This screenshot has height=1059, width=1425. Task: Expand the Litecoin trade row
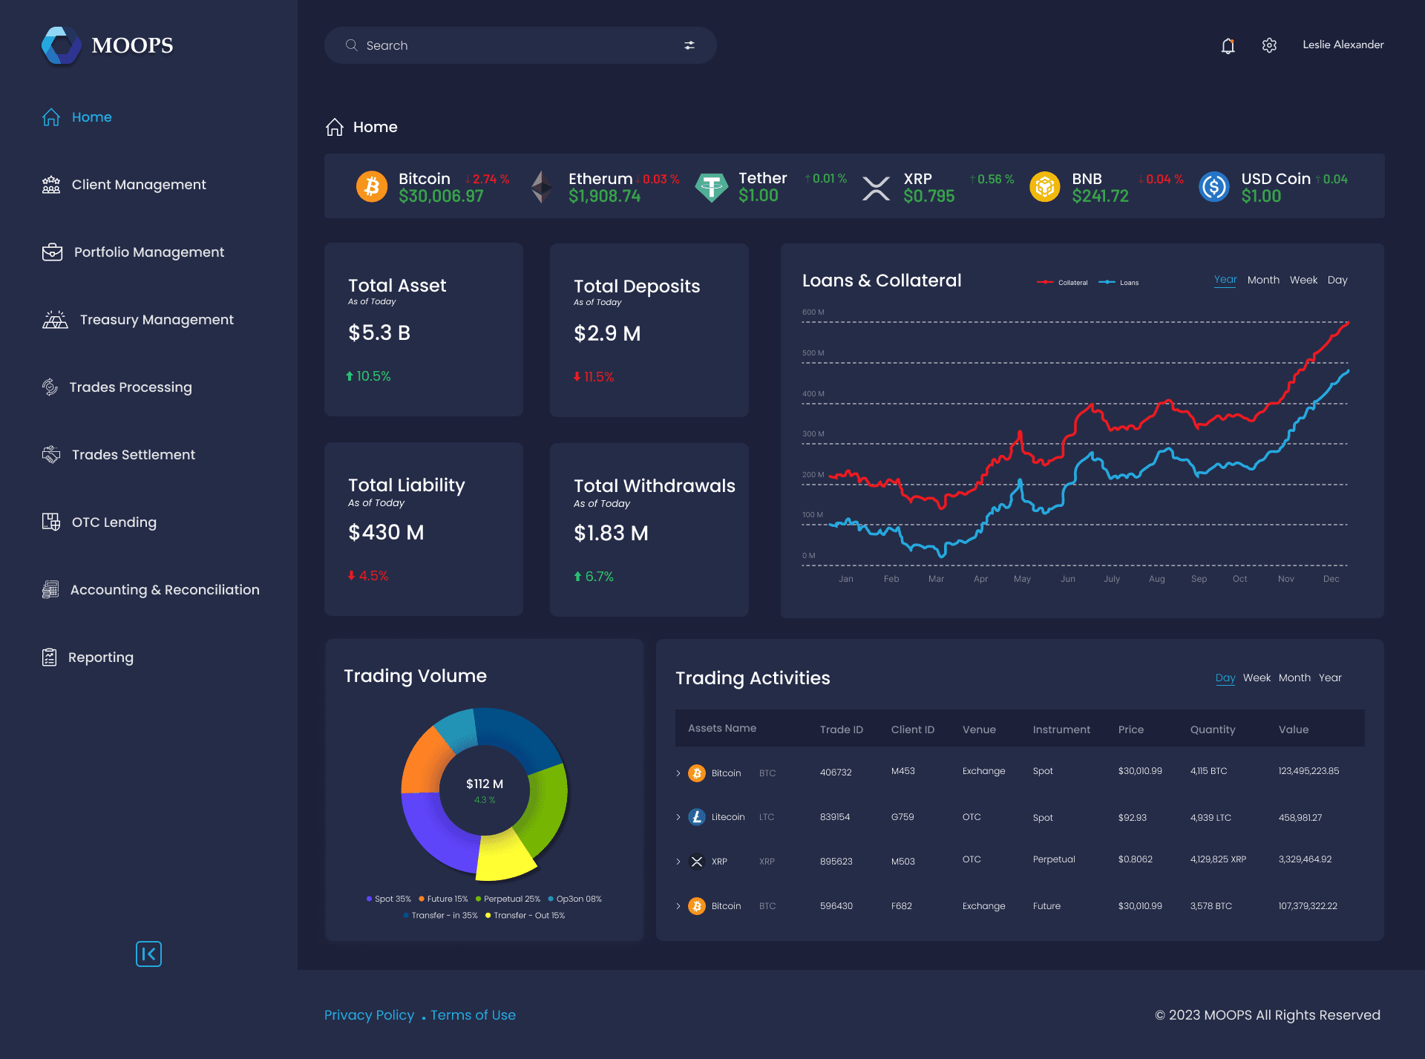678,817
